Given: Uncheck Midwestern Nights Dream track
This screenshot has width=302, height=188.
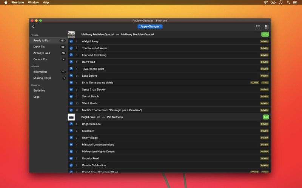Looking at the screenshot, I should [71, 152].
